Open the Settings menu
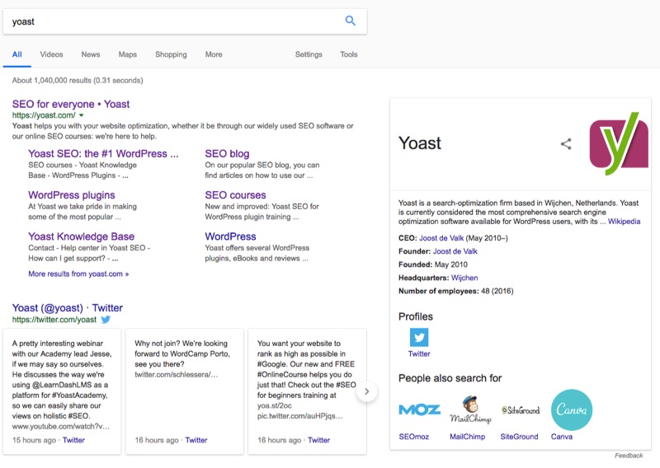660x468 pixels. pyautogui.click(x=309, y=54)
